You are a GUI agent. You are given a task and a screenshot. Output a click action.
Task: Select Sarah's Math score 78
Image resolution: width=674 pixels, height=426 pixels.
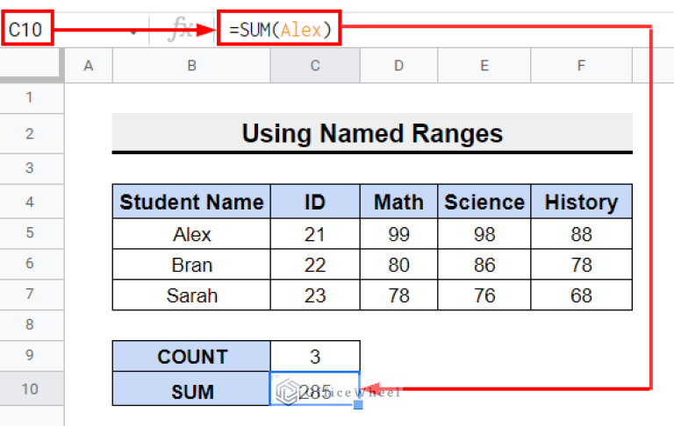click(x=399, y=295)
